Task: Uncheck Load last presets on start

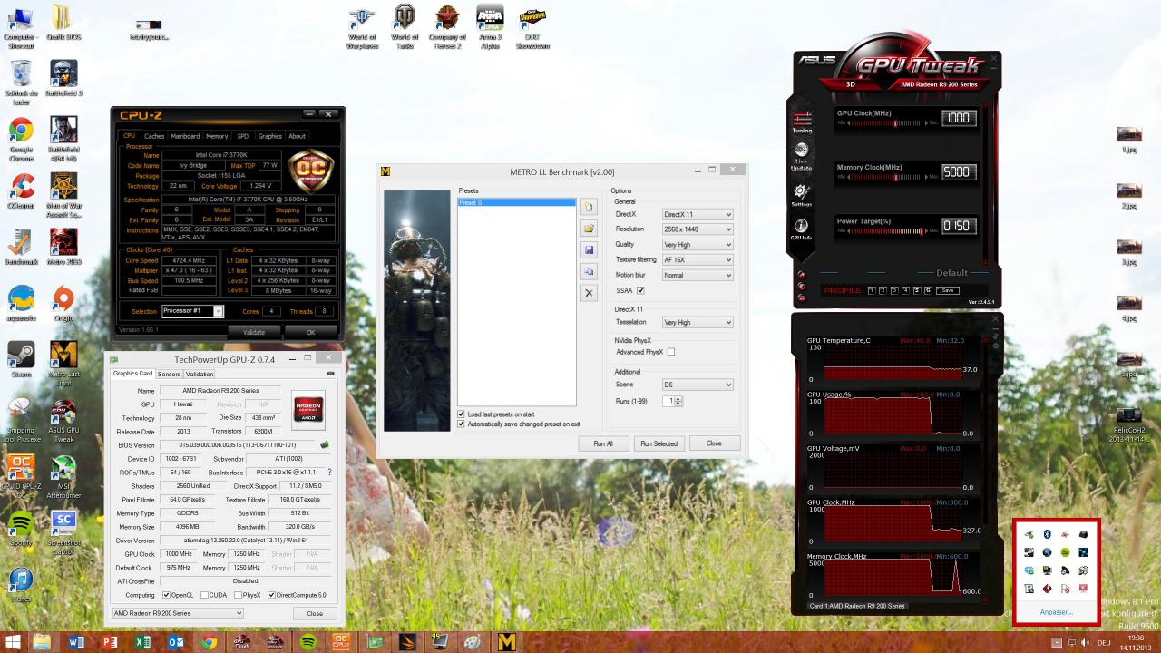Action: click(x=461, y=414)
